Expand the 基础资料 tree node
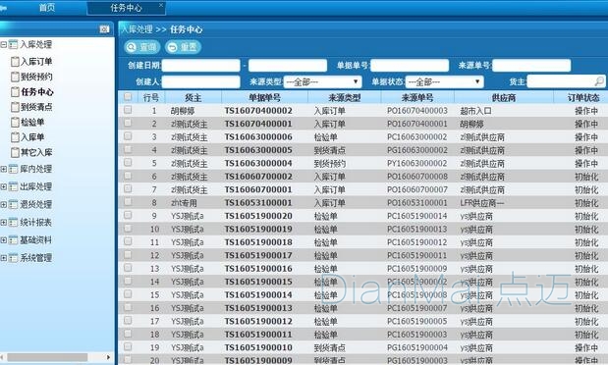This screenshot has width=608, height=365. [4, 240]
